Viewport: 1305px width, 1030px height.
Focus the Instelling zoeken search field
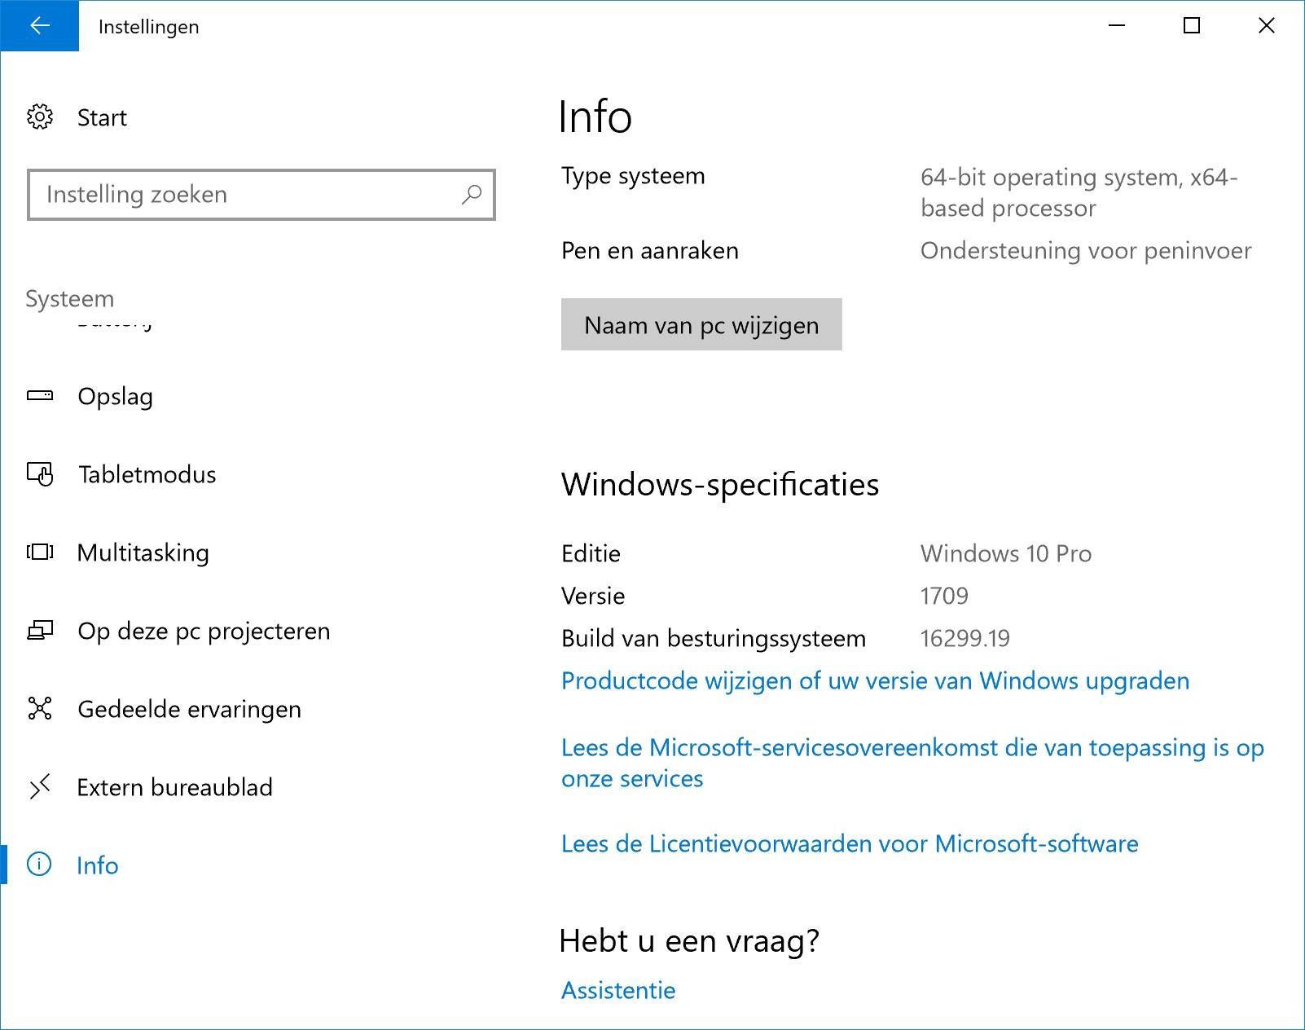pyautogui.click(x=244, y=195)
